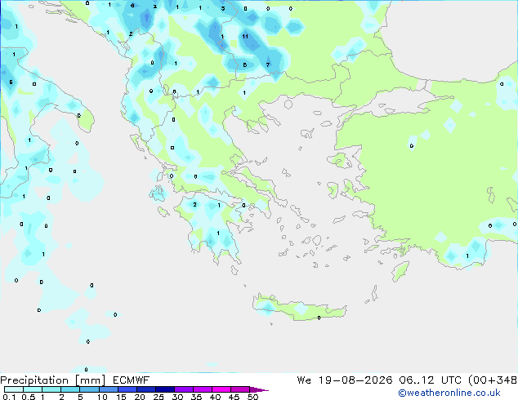The width and height of the screenshot is (518, 400).
Task: Click the 20 to 25 mm blue swatch
Action: (x=146, y=389)
